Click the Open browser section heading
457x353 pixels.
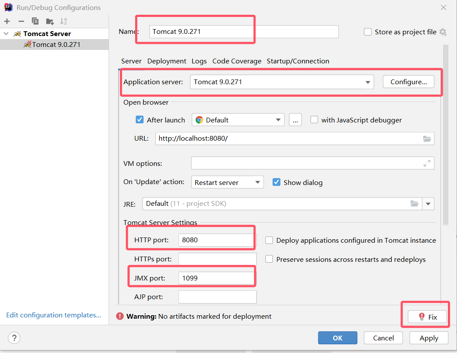tap(146, 102)
